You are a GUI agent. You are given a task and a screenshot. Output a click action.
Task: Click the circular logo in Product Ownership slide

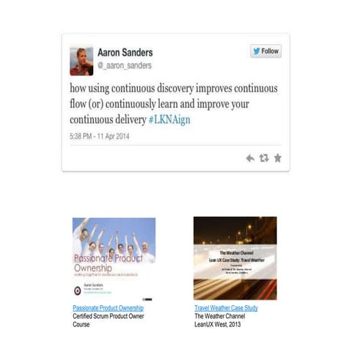(78, 290)
